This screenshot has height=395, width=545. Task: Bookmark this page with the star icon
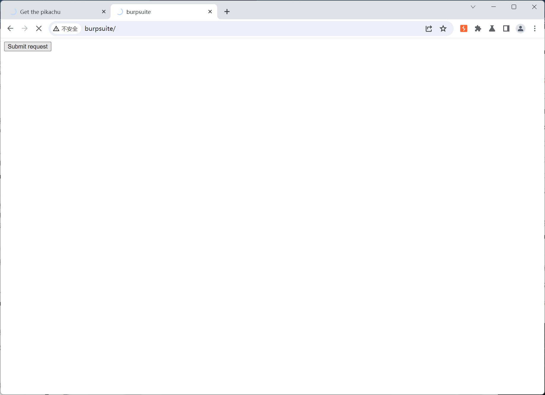(443, 29)
